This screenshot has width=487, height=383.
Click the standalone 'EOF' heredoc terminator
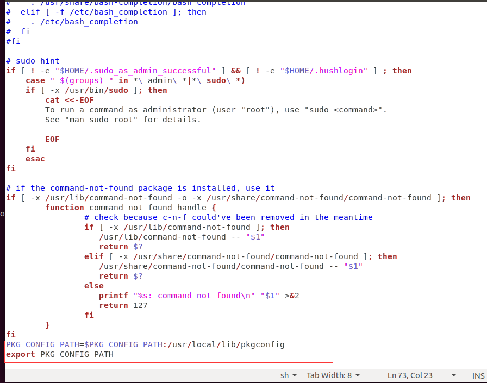click(52, 140)
